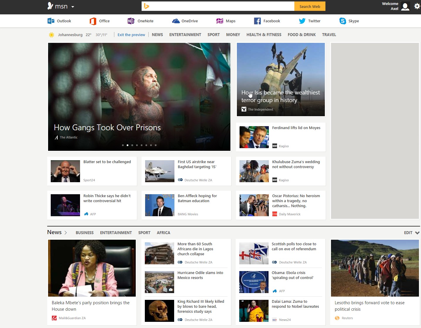Screen dimensions: 421x328
Task: Open Lagos church collapse article
Action: click(195, 249)
